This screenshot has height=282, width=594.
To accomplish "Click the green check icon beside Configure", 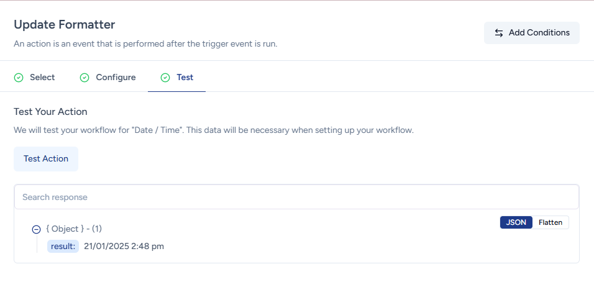I will point(85,78).
